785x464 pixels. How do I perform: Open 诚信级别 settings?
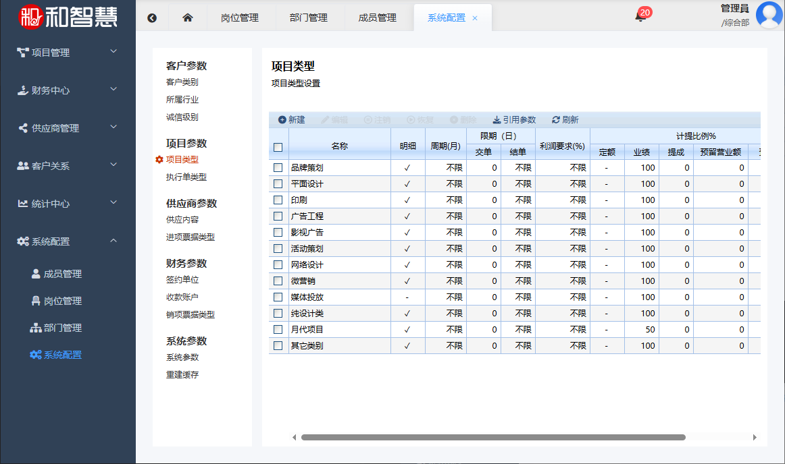(182, 117)
